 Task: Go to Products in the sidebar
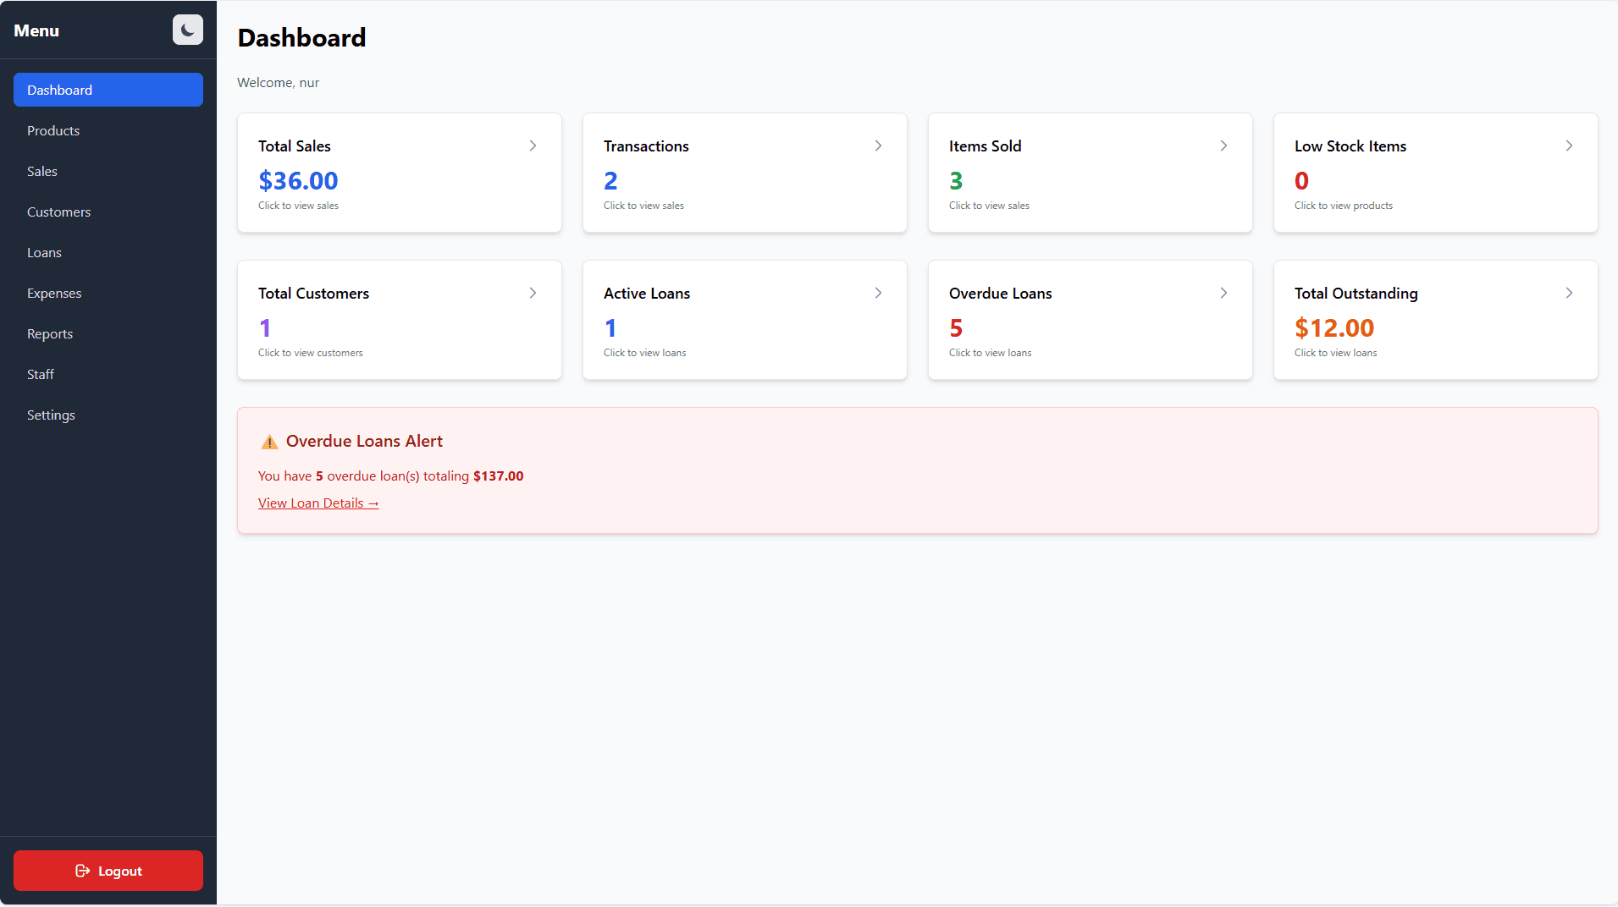point(108,130)
